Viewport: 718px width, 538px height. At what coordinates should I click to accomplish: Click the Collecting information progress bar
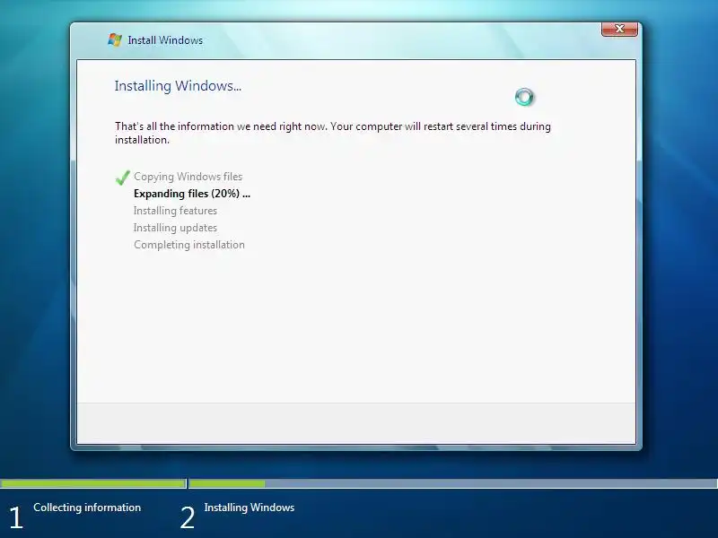pyautogui.click(x=93, y=483)
